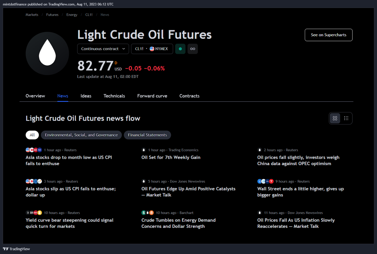Click the '1 hour ago · Trading Economics' label

(x=173, y=150)
